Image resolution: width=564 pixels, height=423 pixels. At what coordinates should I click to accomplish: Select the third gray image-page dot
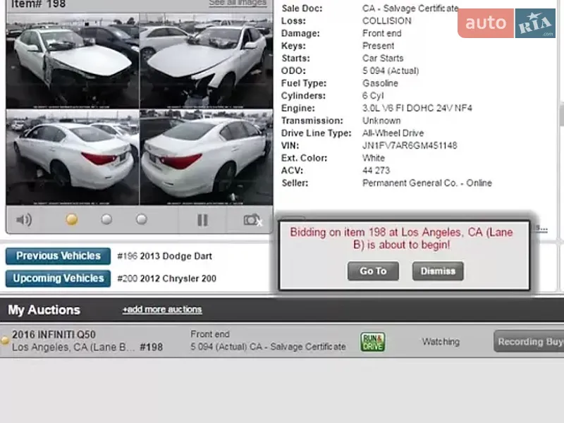point(142,219)
